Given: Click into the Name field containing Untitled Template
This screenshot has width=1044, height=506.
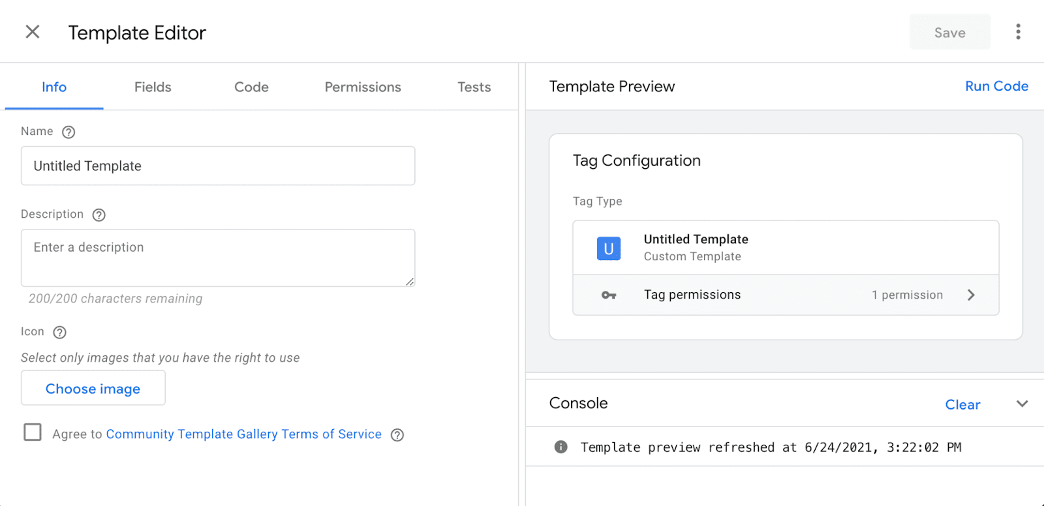Looking at the screenshot, I should coord(218,166).
